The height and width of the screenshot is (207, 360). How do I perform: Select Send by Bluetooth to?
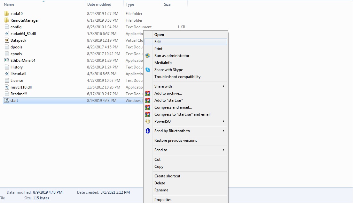185,131
